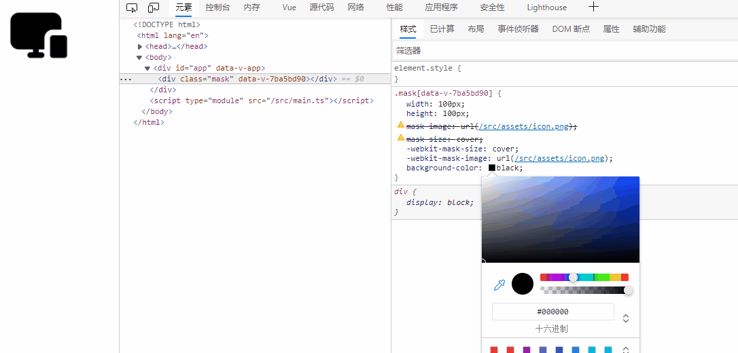This screenshot has width=738, height=353.
Task: Collapse the div id="app" node
Action: (x=147, y=69)
